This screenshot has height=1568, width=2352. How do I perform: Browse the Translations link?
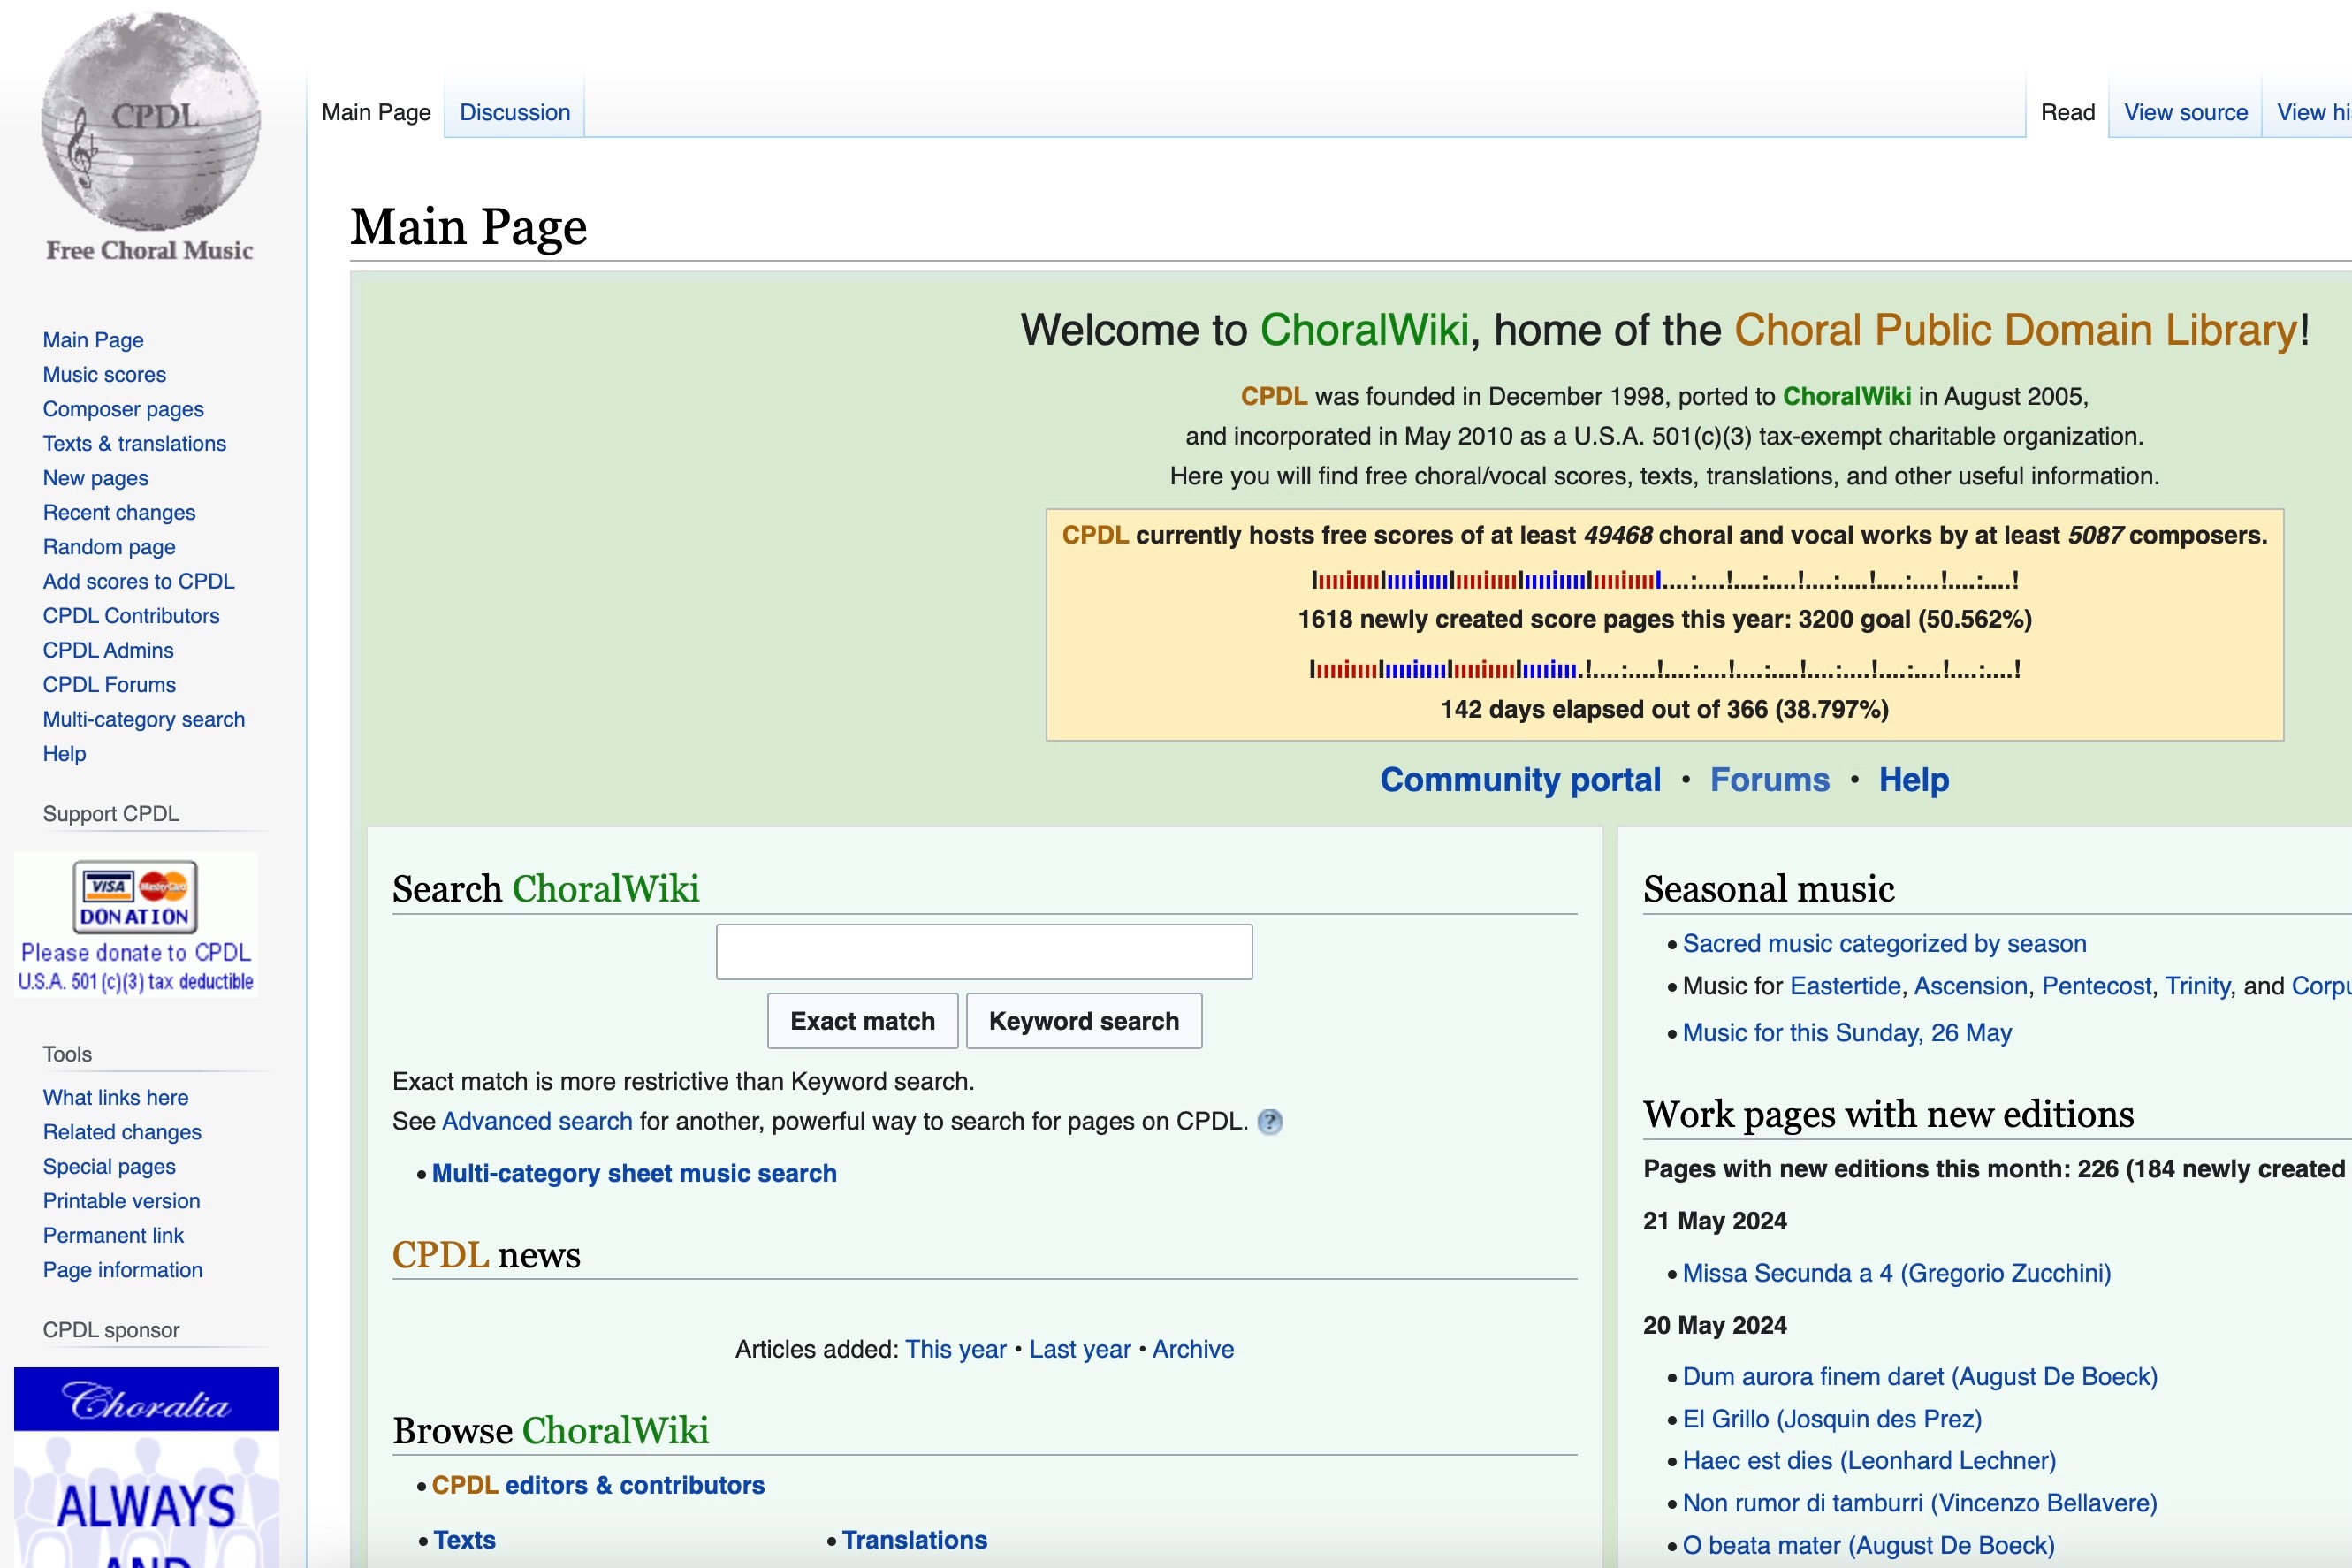click(x=914, y=1541)
